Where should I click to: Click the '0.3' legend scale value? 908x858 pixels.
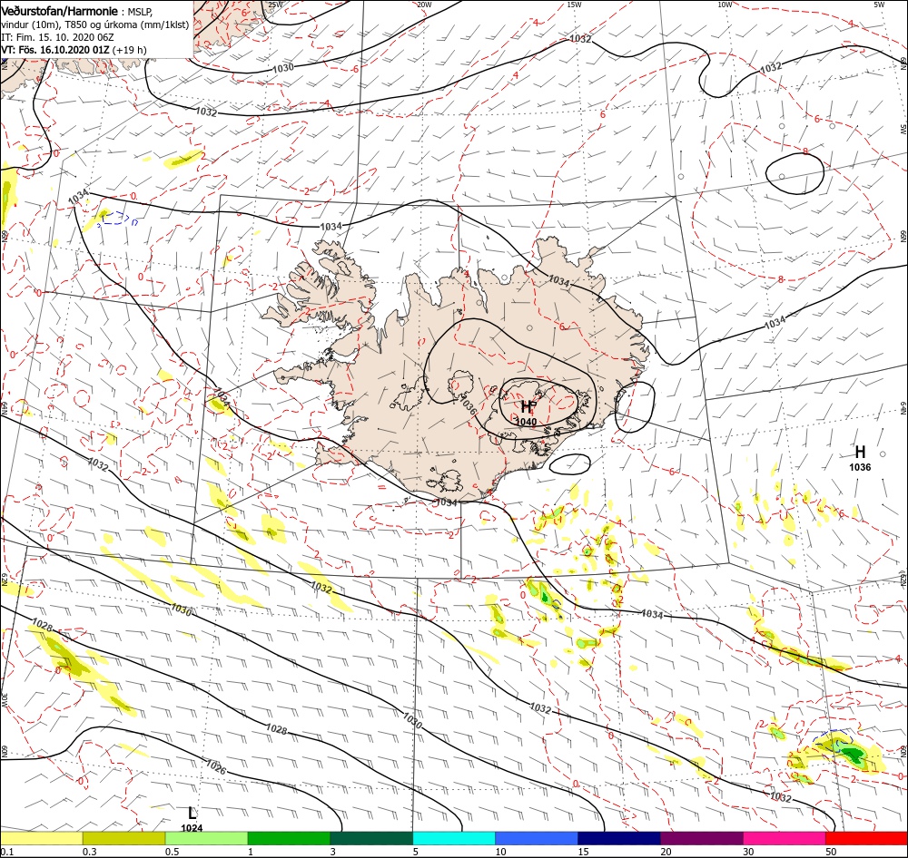(x=89, y=852)
